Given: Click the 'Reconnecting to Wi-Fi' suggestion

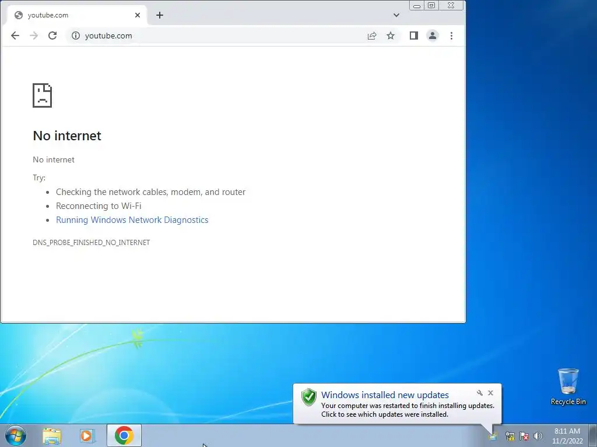Looking at the screenshot, I should click(99, 206).
